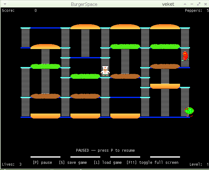
Task: Open the window menu arrow in title bar
Action: (5, 4)
